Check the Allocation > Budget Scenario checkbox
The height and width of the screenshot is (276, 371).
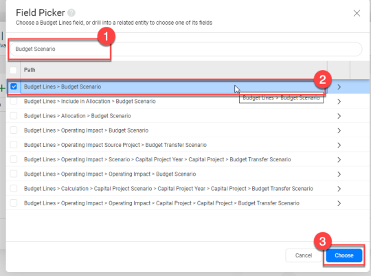click(14, 116)
